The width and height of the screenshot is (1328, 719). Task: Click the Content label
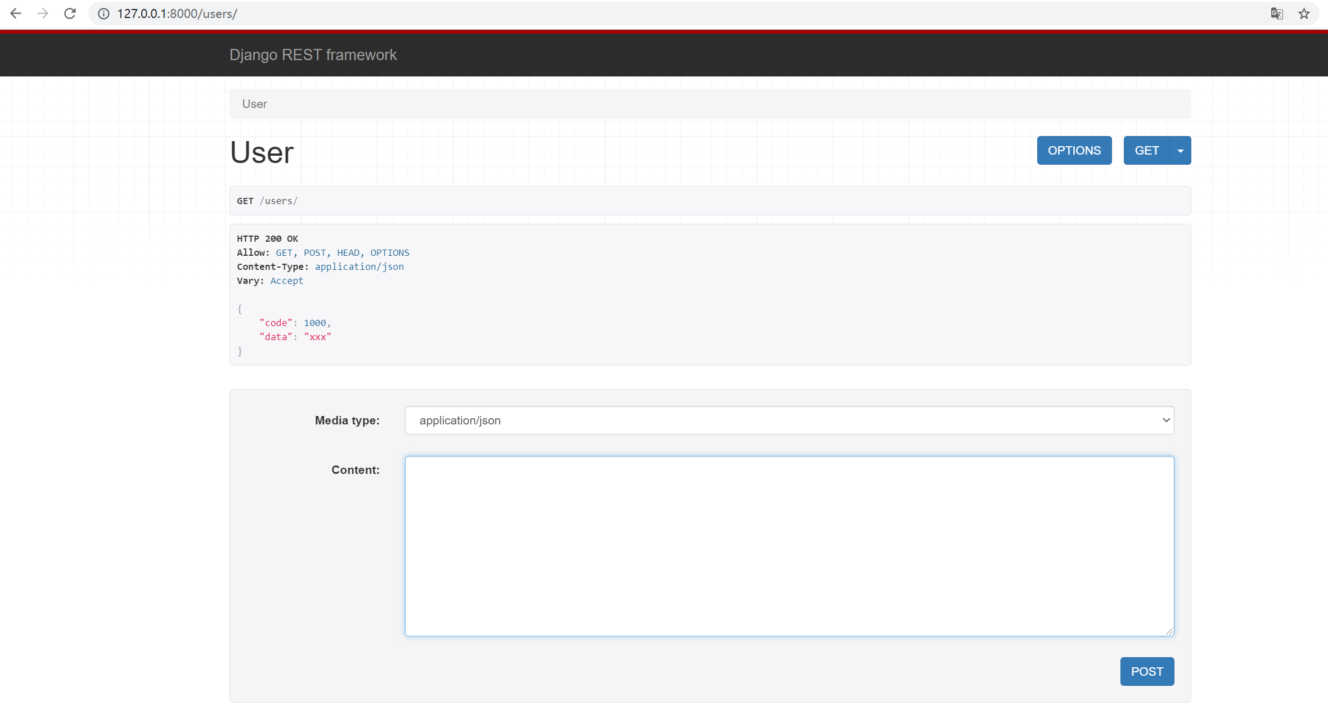click(355, 470)
